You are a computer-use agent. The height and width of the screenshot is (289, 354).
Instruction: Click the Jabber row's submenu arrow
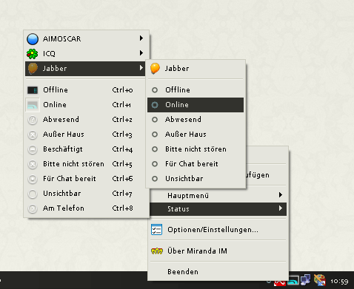coord(141,68)
